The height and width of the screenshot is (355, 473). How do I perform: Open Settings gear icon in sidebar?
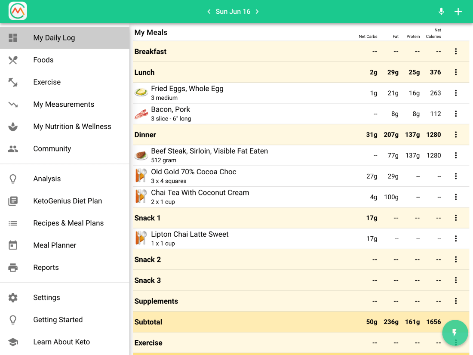coord(13,298)
